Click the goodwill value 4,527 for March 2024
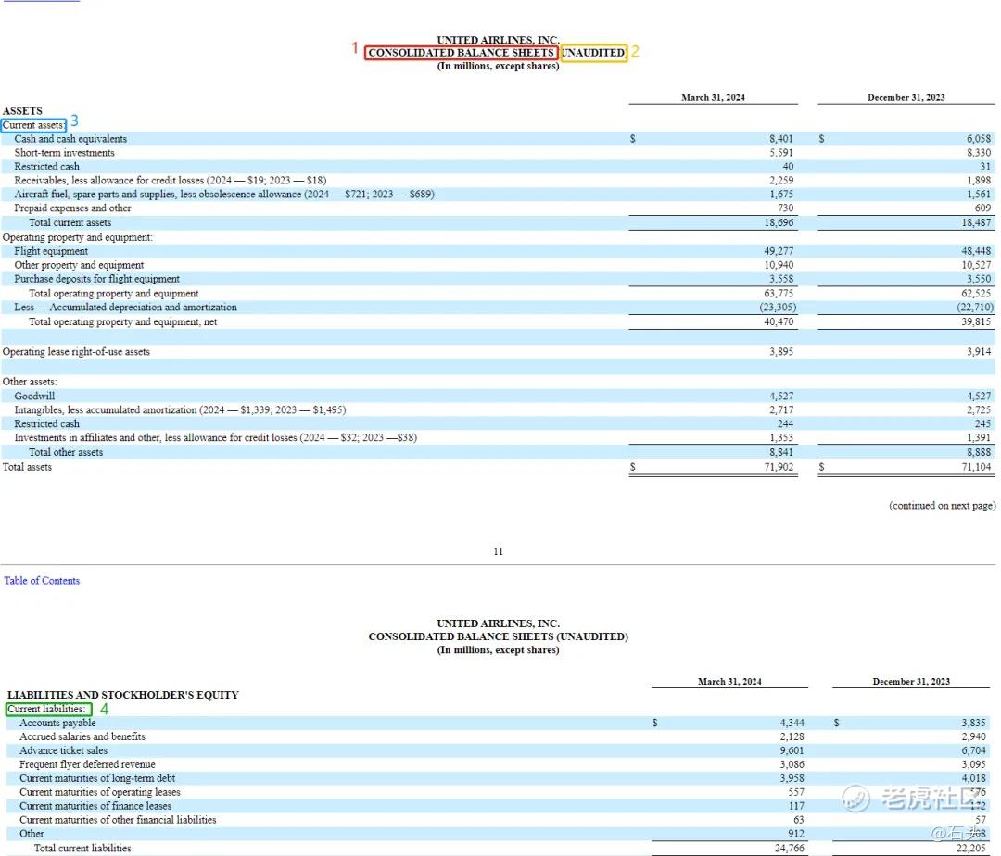The width and height of the screenshot is (1001, 856). [781, 397]
